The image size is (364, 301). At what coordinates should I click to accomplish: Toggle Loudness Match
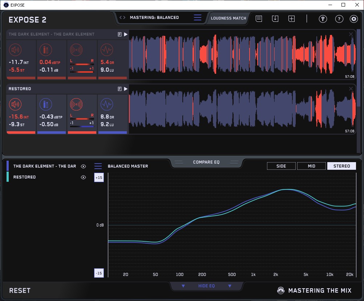click(228, 18)
